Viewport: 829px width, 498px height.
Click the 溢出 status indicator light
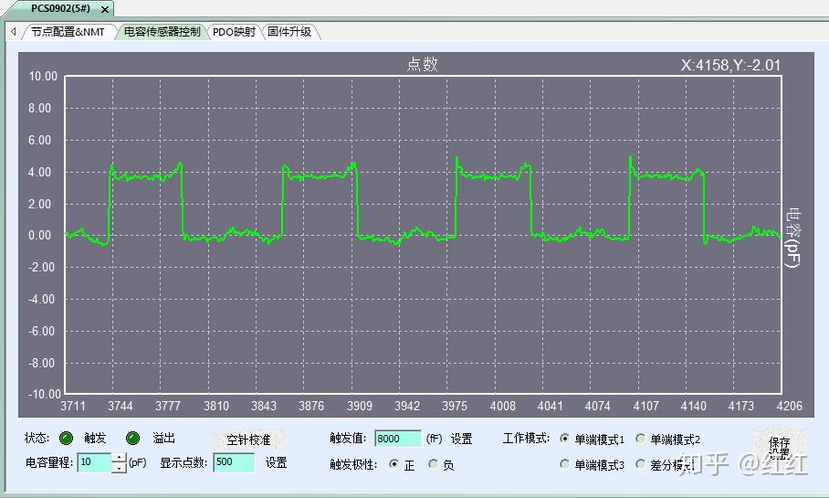[x=132, y=439]
